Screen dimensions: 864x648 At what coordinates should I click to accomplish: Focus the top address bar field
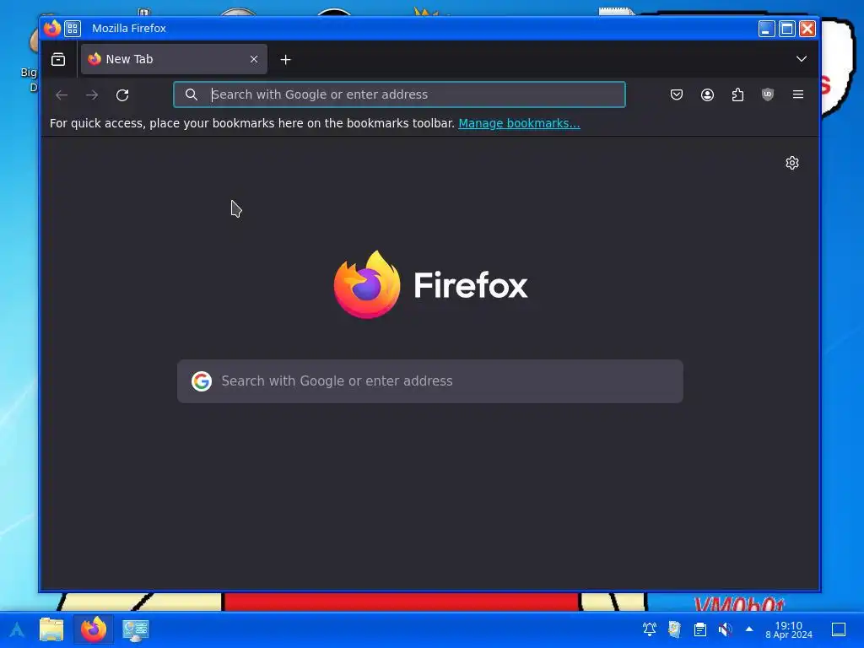point(399,94)
